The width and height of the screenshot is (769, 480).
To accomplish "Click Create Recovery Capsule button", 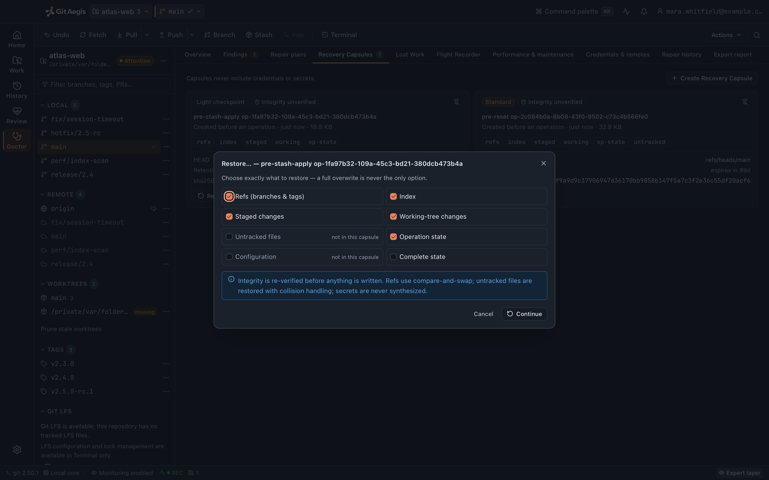I will pyautogui.click(x=712, y=78).
